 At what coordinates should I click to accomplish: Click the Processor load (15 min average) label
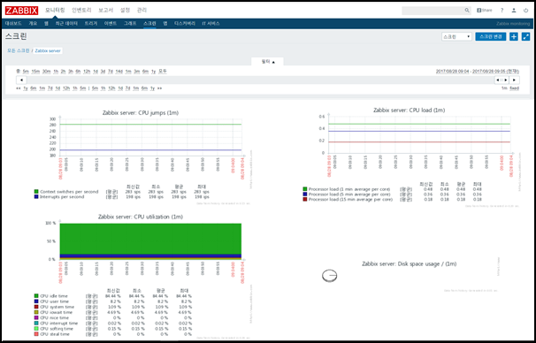350,199
